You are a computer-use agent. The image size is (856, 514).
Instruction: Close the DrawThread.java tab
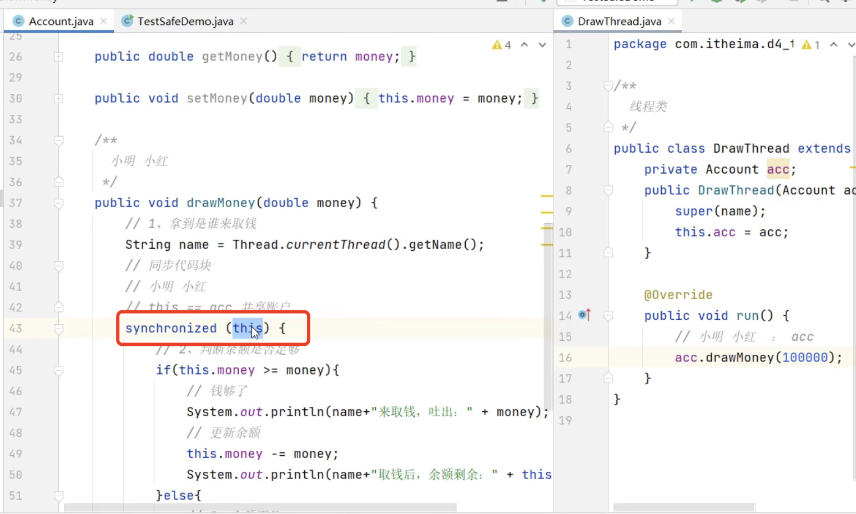[672, 21]
